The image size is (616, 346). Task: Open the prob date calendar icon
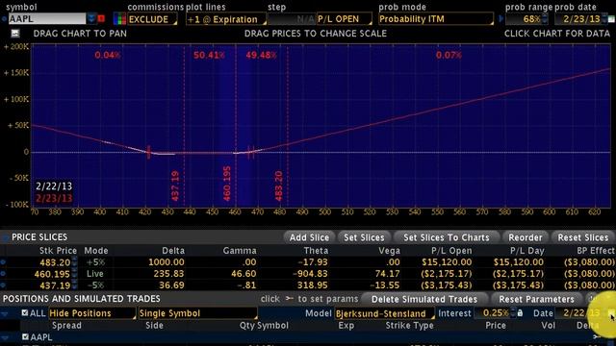coord(612,18)
